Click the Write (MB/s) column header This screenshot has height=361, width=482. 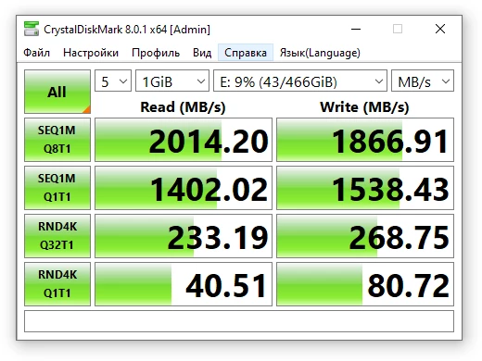(364, 107)
